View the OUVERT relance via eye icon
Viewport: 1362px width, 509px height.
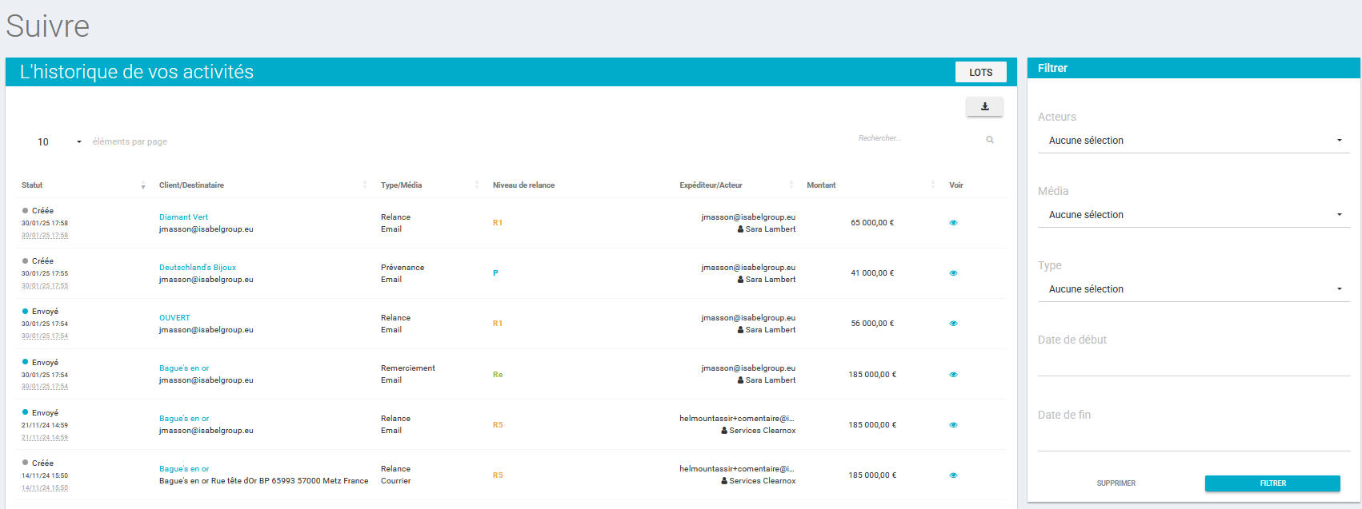[x=953, y=324]
